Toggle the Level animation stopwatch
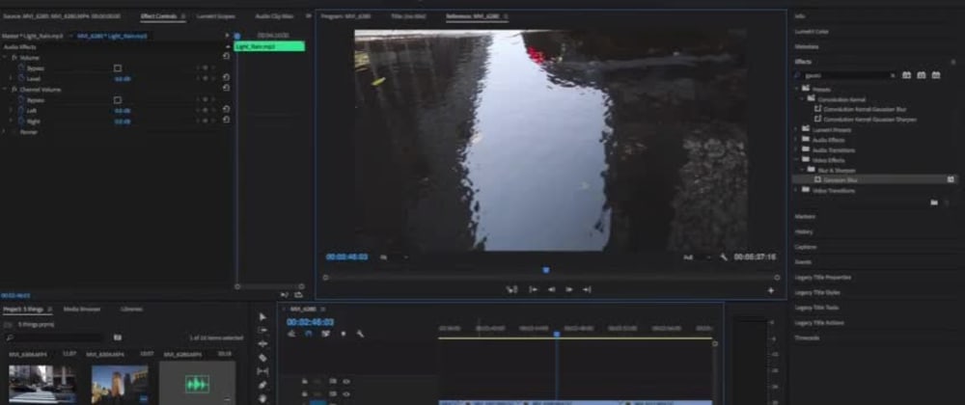Viewport: 965px width, 405px height. click(x=21, y=79)
